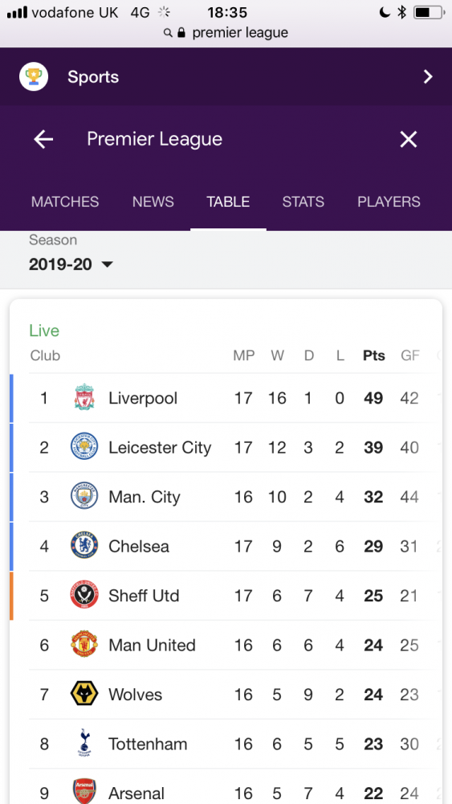
Task: Open the Arsenal team row
Action: coord(226,787)
